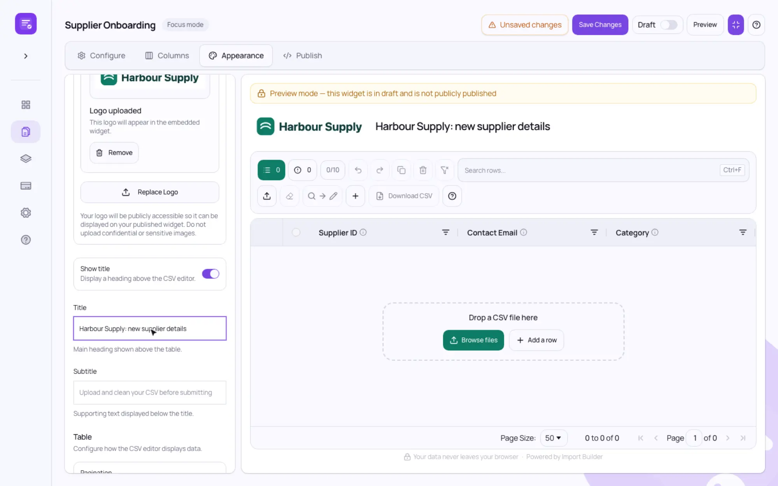Switch to the Configure tab
The height and width of the screenshot is (486, 778).
click(x=101, y=56)
